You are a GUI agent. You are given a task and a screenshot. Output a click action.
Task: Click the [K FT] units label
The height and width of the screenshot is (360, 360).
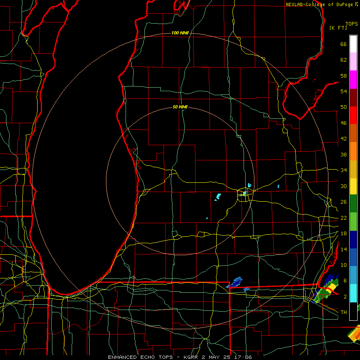click(x=338, y=28)
